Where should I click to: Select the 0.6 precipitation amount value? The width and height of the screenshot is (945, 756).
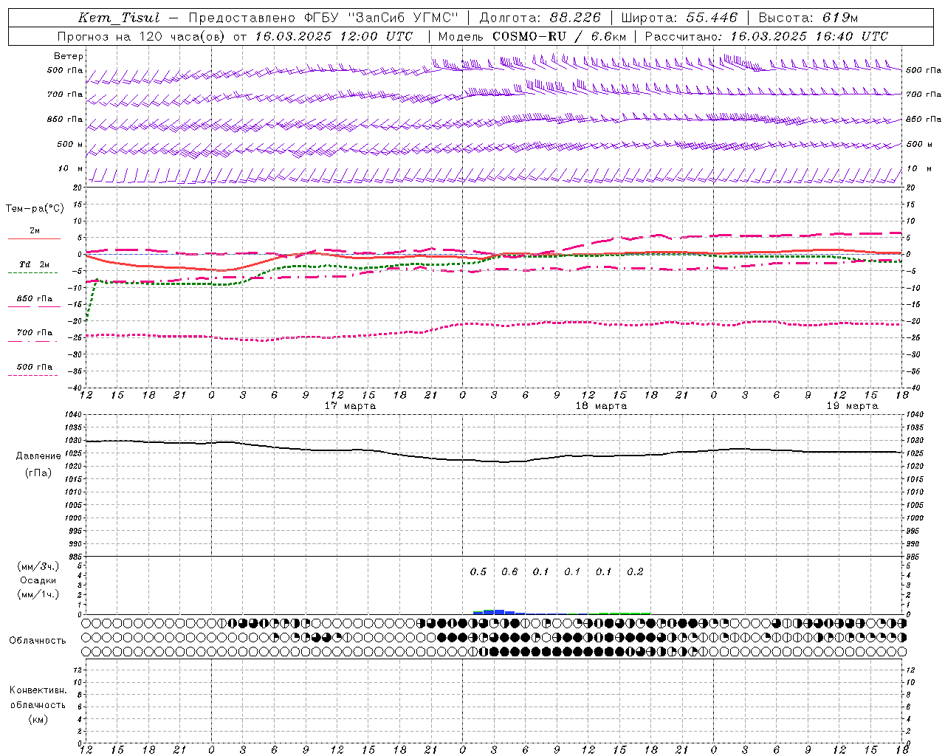click(x=509, y=571)
